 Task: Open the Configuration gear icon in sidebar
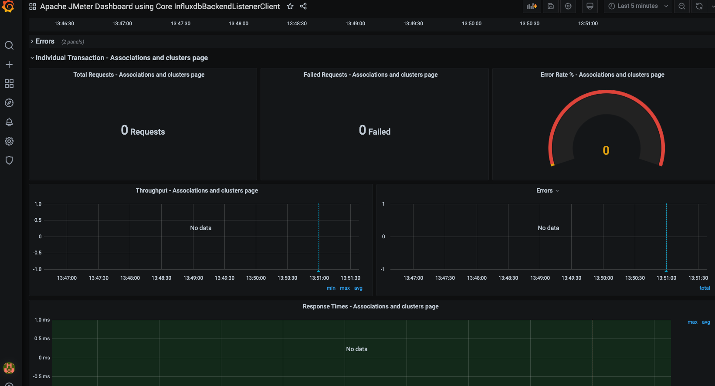9,141
